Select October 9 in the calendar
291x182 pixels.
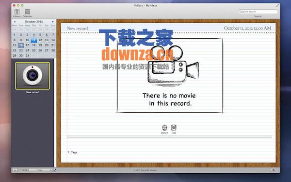[x=21, y=40]
